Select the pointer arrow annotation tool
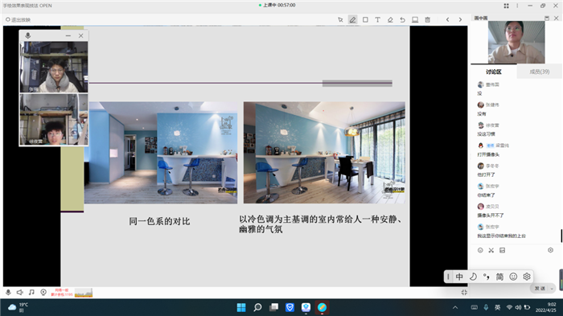The image size is (563, 316). click(340, 20)
